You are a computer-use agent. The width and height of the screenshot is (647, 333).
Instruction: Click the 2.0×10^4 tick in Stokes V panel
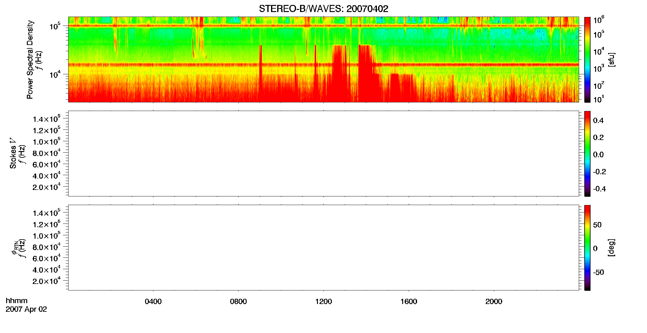[x=47, y=187]
